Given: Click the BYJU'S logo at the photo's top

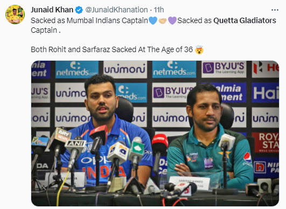Looking at the screenshot, I should (x=224, y=68).
